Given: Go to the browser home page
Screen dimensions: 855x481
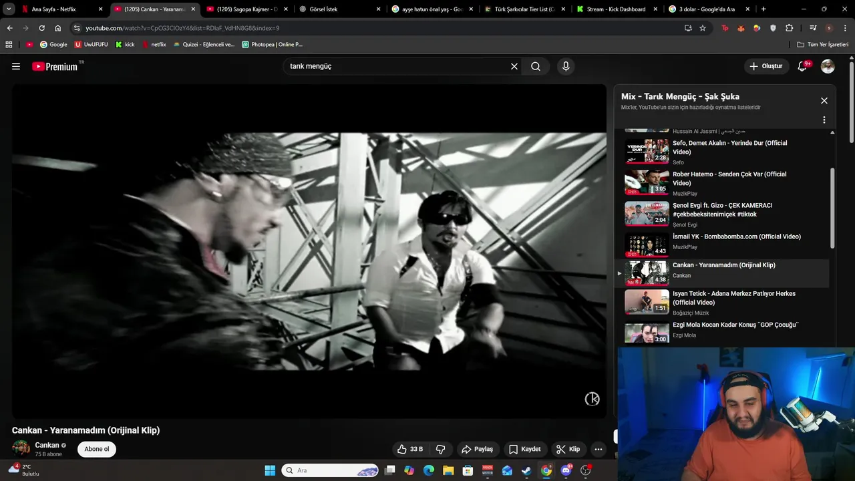Looking at the screenshot, I should coord(58,28).
